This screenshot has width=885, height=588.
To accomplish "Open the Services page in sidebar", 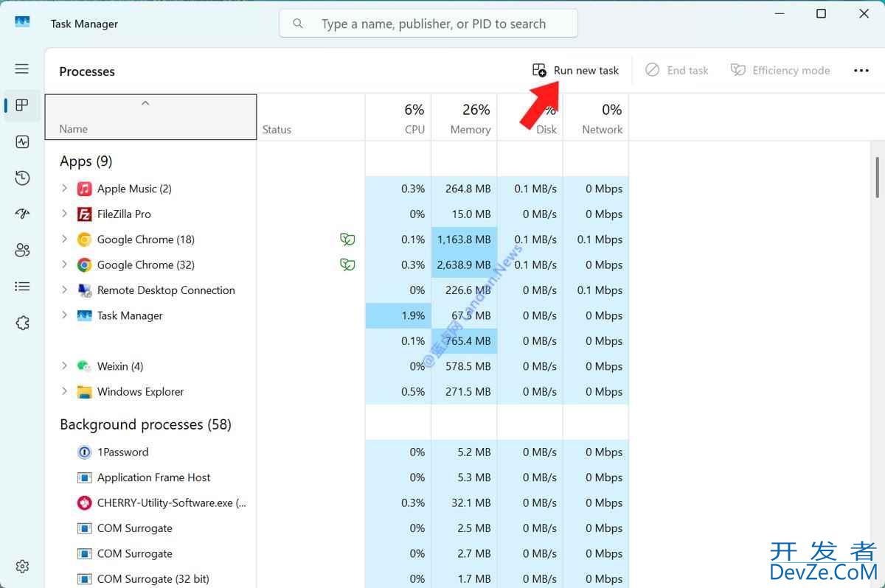I will [x=22, y=323].
